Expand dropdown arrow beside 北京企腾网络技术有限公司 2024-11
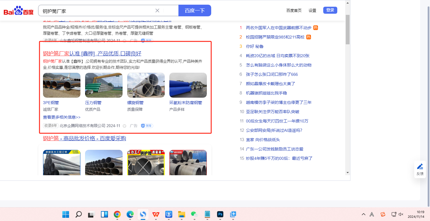 pos(124,126)
